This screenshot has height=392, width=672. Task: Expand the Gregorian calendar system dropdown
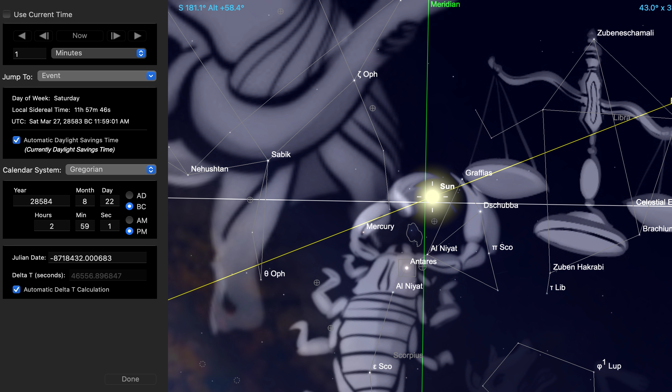click(x=111, y=170)
